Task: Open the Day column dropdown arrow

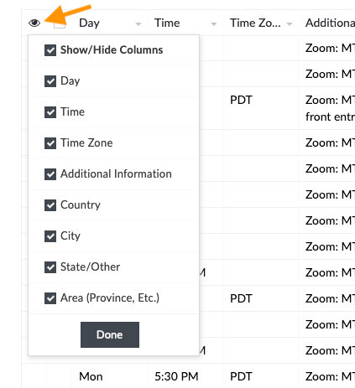Action: (x=138, y=24)
